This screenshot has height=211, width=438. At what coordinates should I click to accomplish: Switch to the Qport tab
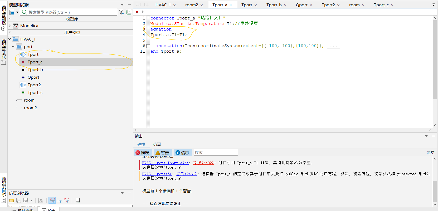[x=301, y=5]
